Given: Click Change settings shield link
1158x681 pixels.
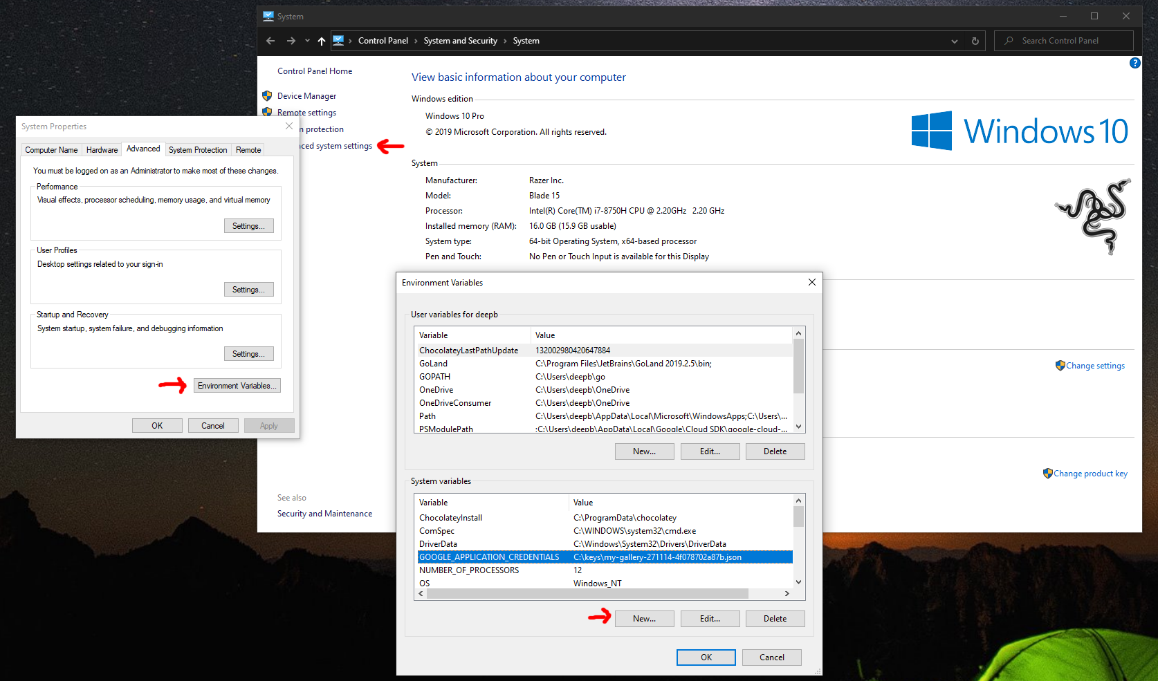Looking at the screenshot, I should click(1090, 366).
